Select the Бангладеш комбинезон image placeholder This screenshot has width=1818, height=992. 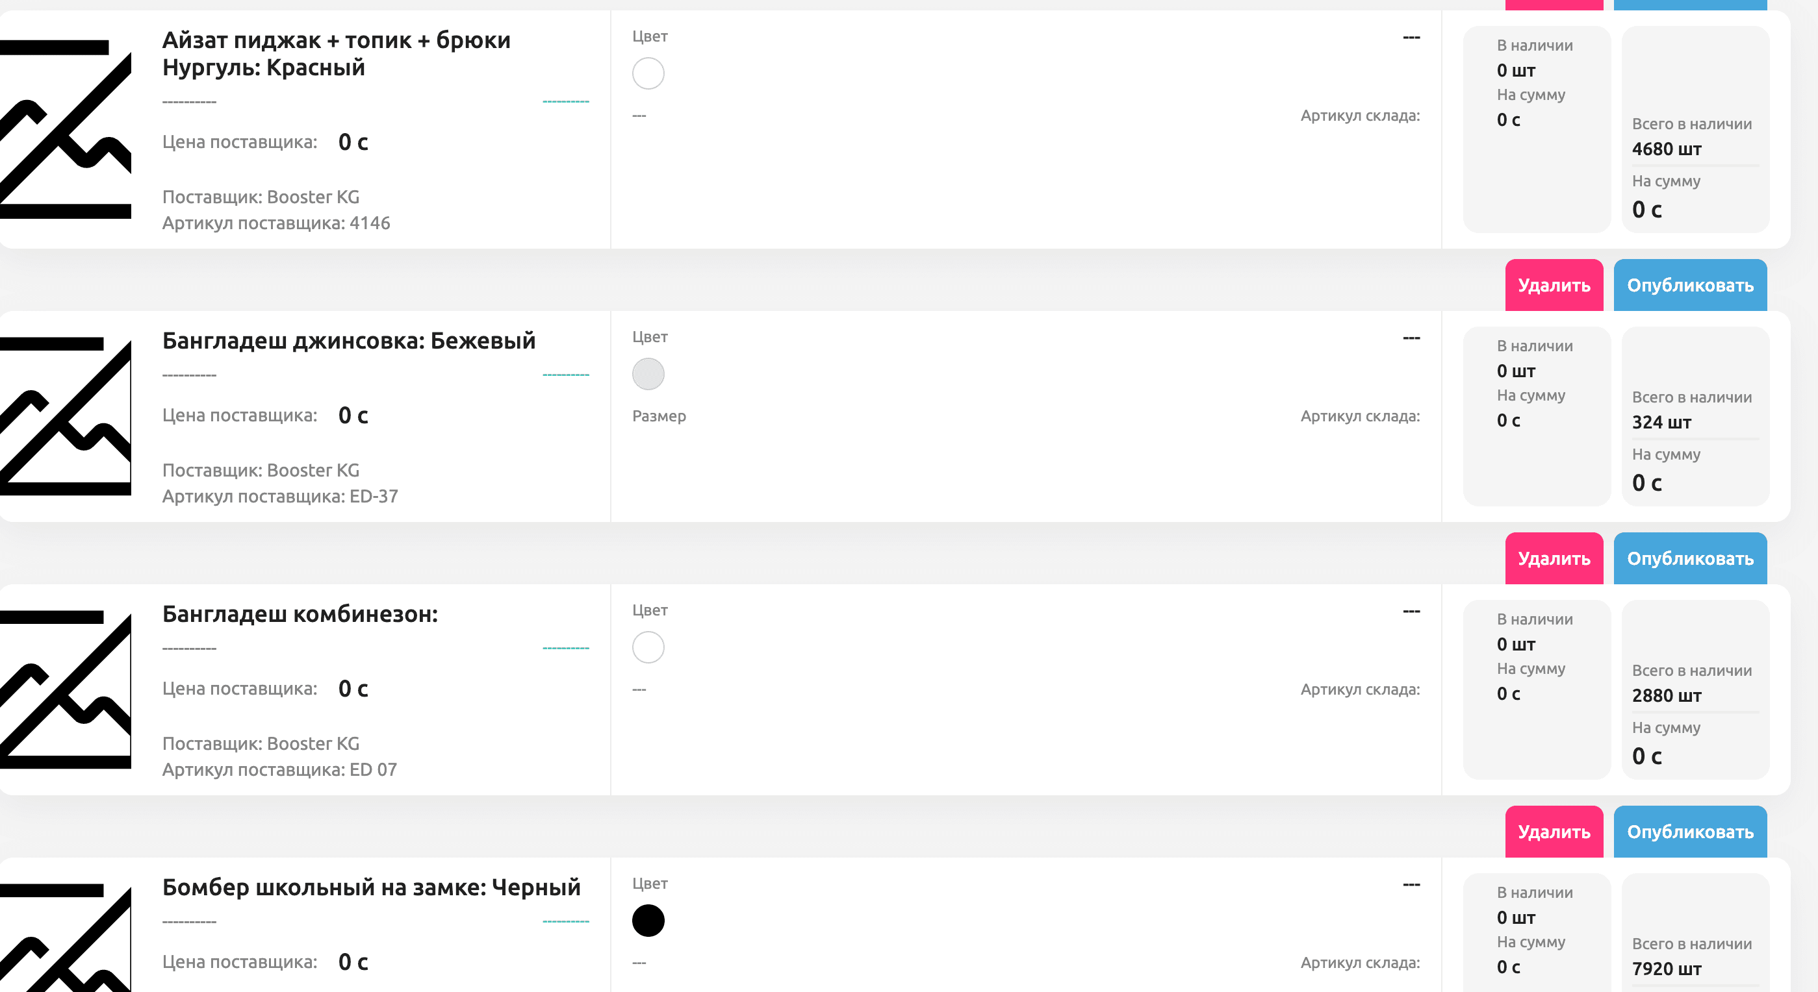tap(65, 689)
